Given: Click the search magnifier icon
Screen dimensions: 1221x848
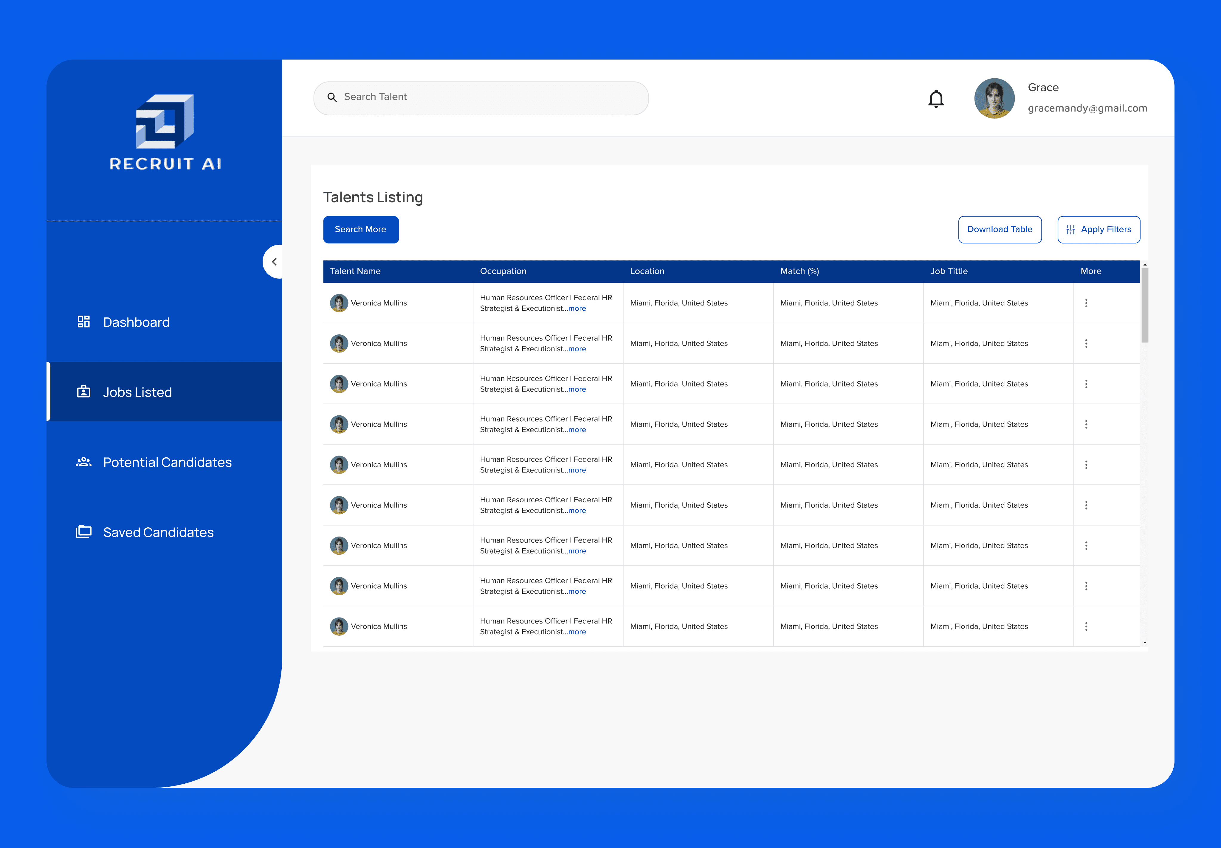Looking at the screenshot, I should pos(332,97).
